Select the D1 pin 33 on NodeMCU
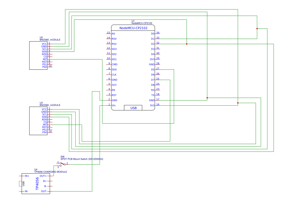The height and width of the screenshot is (212, 299). point(155,38)
